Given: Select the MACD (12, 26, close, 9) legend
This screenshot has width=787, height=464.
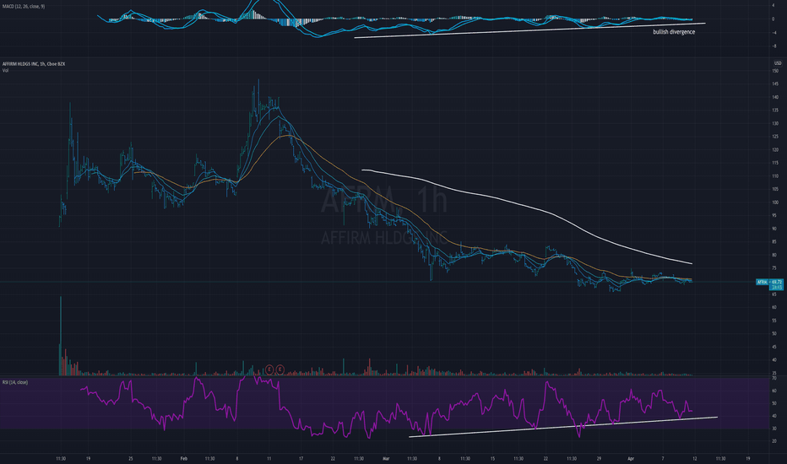Looking at the screenshot, I should (24, 7).
